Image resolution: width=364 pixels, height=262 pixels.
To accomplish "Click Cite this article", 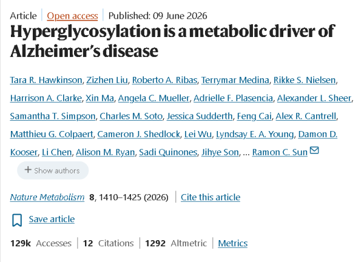I will pyautogui.click(x=211, y=197).
